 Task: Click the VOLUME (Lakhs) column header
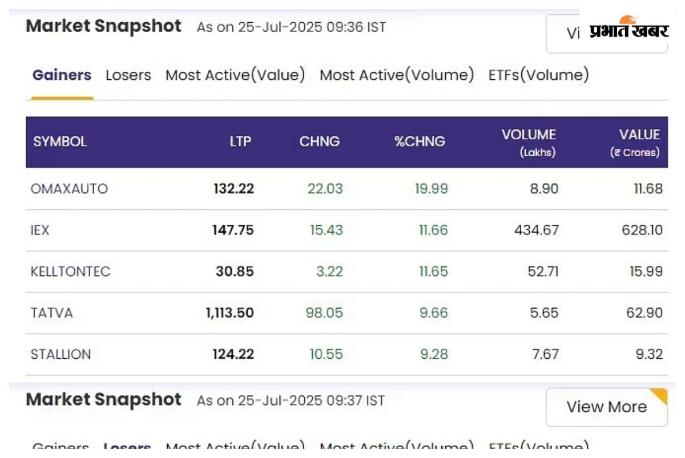(x=529, y=142)
